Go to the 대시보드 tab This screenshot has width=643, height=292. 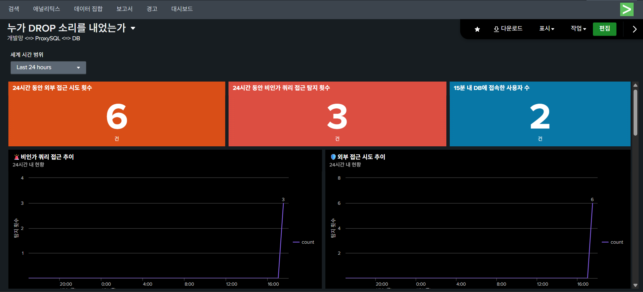(x=182, y=9)
